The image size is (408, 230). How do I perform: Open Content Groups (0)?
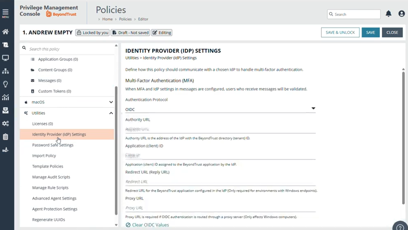[55, 70]
